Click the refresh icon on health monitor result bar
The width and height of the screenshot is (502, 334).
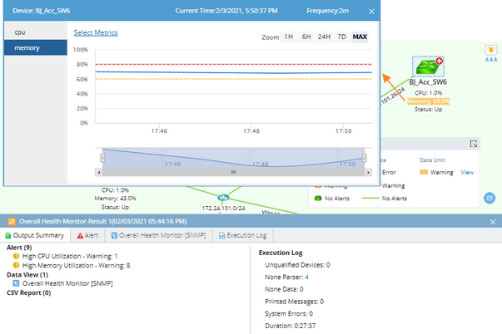[12, 222]
